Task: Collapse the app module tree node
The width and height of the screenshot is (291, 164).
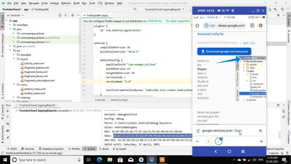Action: 7,20
